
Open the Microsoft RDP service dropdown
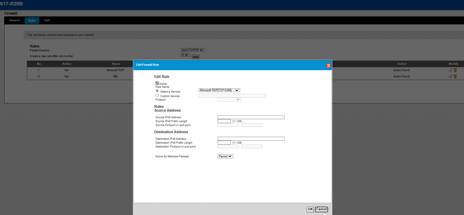[219, 90]
